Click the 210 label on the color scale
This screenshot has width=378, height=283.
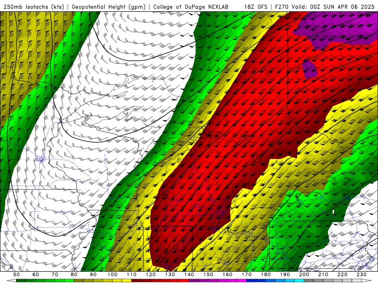(x=323, y=275)
